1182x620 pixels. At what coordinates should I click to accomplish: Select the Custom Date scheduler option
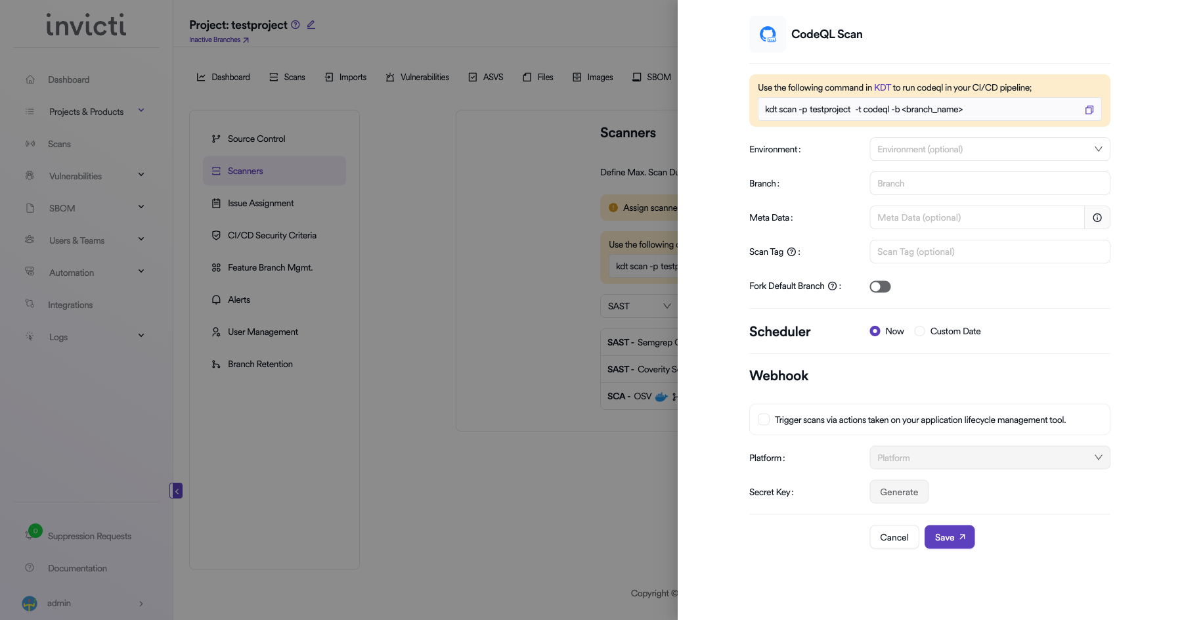(920, 332)
